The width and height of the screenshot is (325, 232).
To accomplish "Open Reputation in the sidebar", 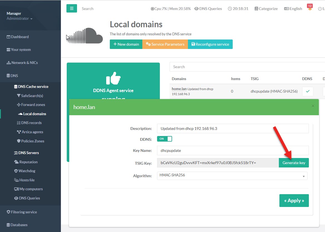I will pyautogui.click(x=28, y=162).
